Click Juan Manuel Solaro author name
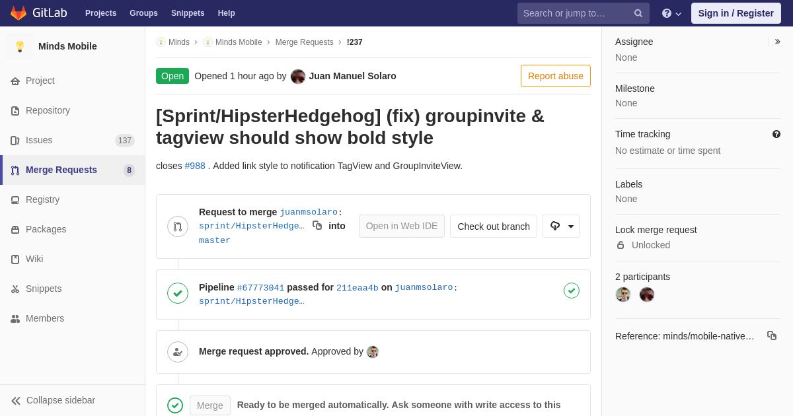Image resolution: width=793 pixels, height=416 pixels. [x=353, y=76]
